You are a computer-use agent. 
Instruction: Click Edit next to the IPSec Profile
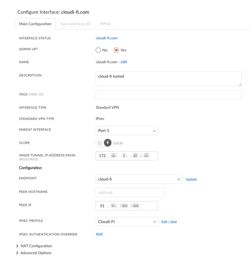coord(164,221)
